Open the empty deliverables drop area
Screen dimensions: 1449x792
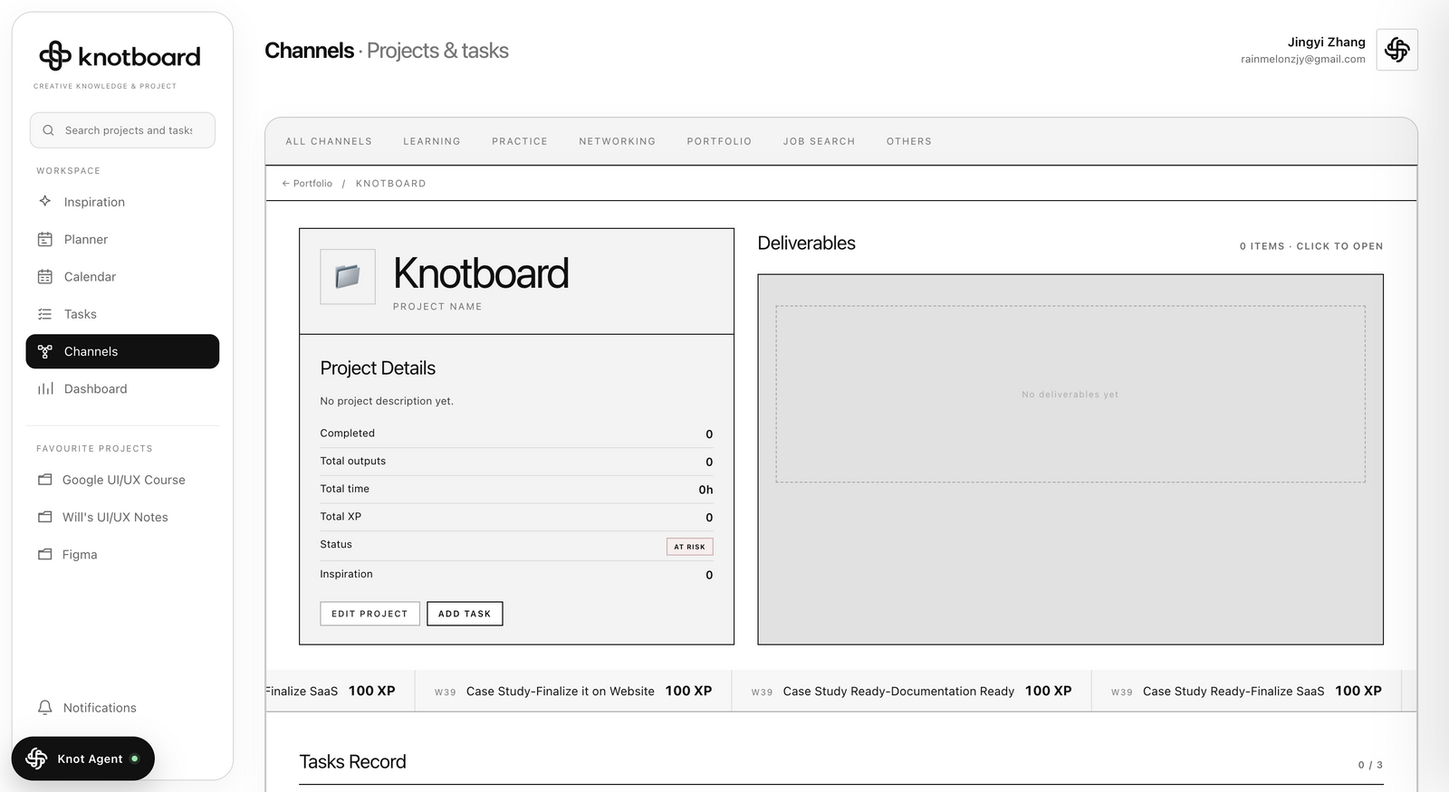tap(1070, 394)
